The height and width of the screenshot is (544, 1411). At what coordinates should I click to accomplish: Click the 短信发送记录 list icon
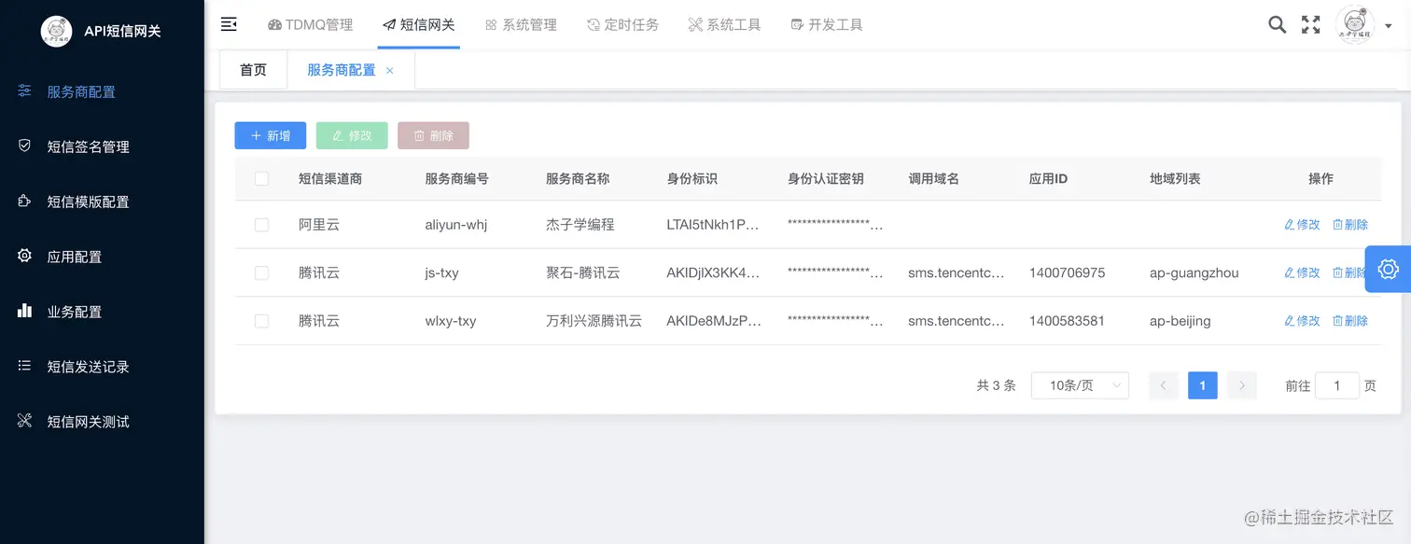pyautogui.click(x=24, y=366)
